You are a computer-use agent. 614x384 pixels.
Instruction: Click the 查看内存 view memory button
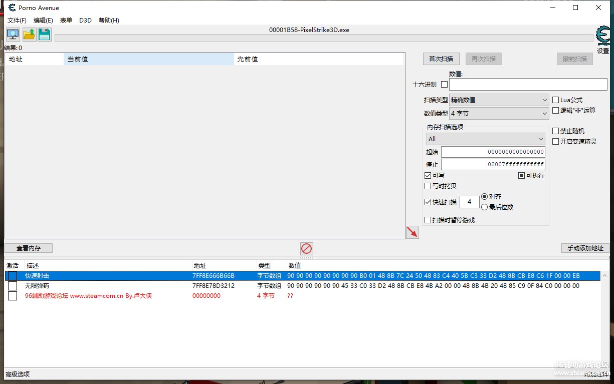29,248
